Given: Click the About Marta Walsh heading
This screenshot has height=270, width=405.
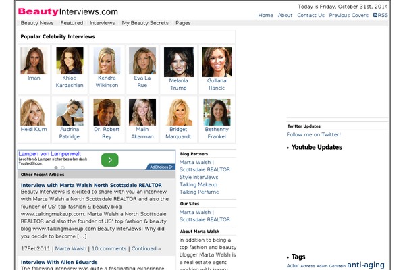Looking at the screenshot, I should [x=200, y=232].
